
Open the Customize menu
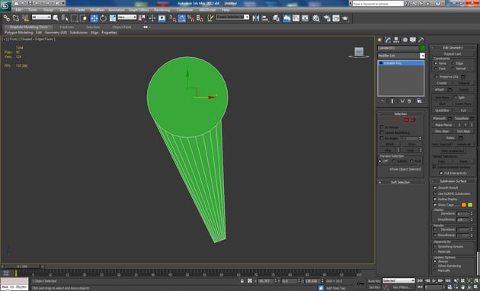click(x=184, y=10)
